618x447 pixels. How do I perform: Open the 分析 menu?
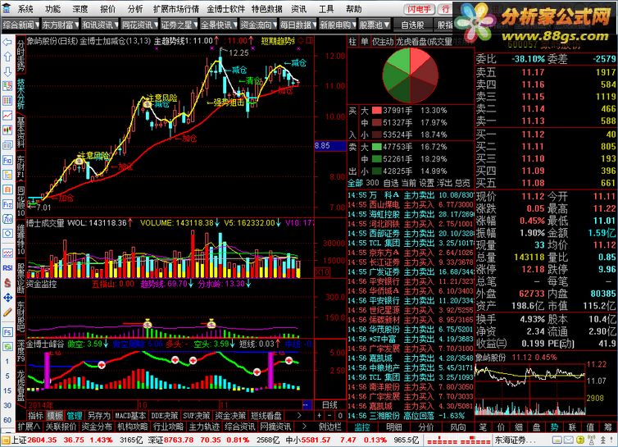(x=135, y=9)
